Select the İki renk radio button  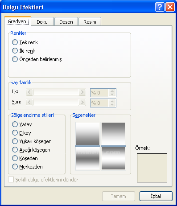[x=15, y=51]
